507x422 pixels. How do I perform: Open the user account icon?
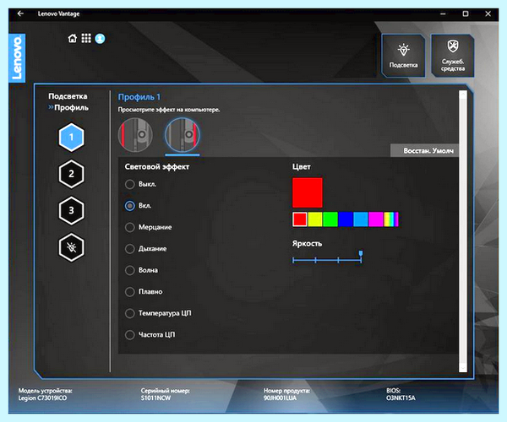tap(100, 39)
